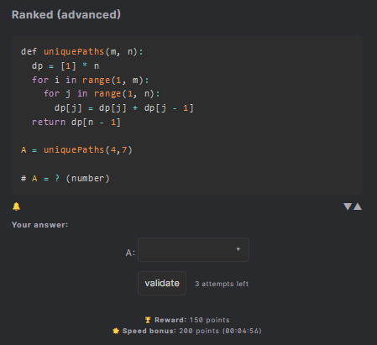The image size is (377, 345).
Task: Click the 'def uniquePaths(m, n):' code line
Action: (x=82, y=52)
